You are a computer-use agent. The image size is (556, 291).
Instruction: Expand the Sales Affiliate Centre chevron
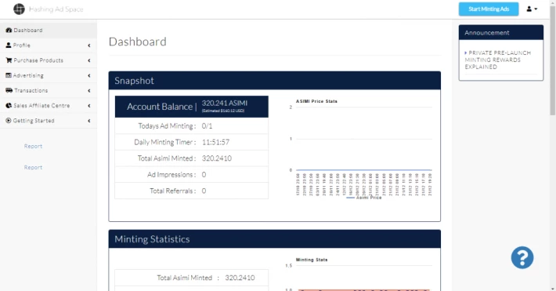(x=89, y=106)
